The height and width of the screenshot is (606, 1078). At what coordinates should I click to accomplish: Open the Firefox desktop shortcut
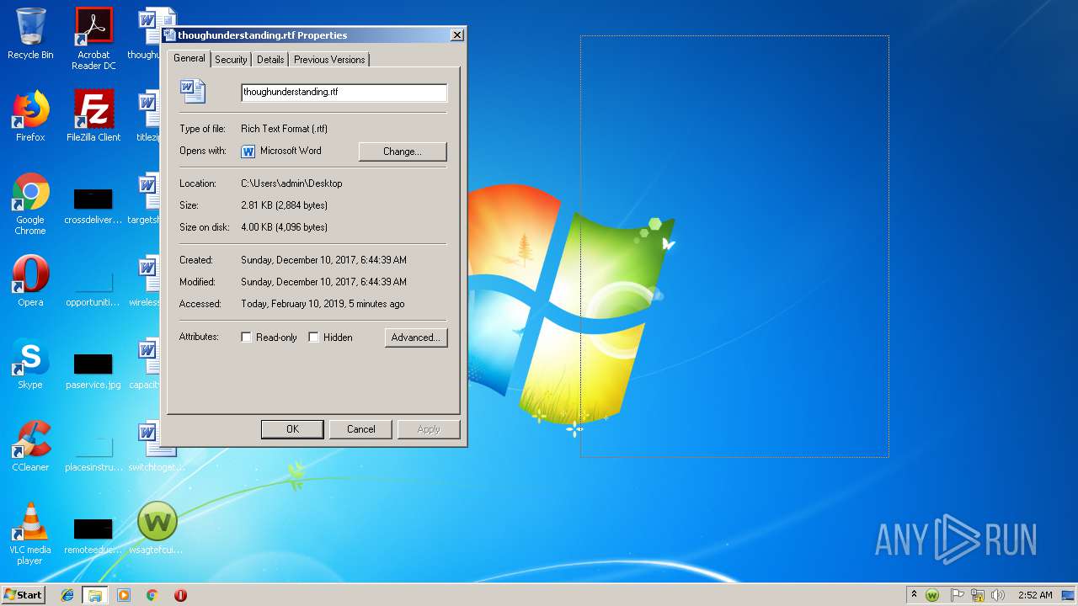click(30, 116)
